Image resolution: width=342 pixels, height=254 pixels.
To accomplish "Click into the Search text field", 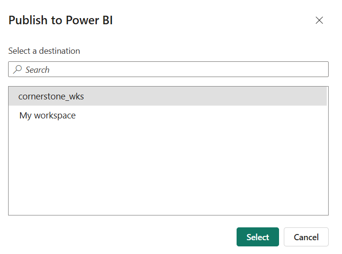I will tap(172, 69).
